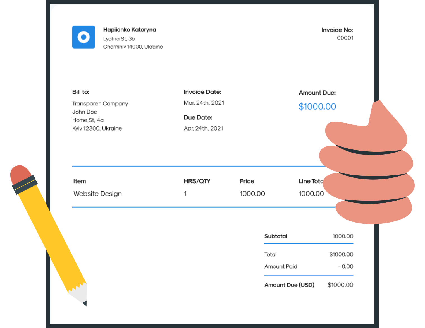The height and width of the screenshot is (328, 425).
Task: Click the white ring inside the logo
Action: point(83,37)
